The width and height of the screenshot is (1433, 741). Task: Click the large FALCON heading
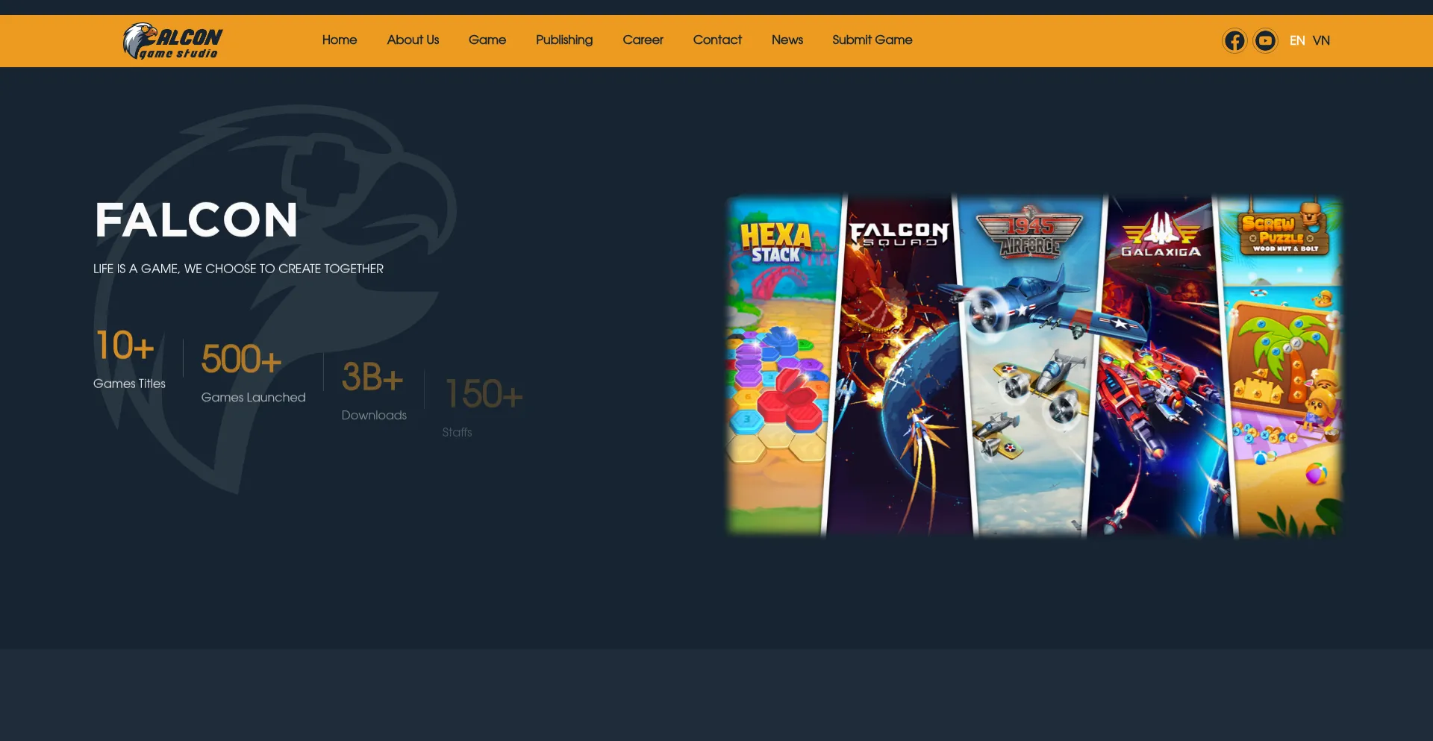coord(196,220)
